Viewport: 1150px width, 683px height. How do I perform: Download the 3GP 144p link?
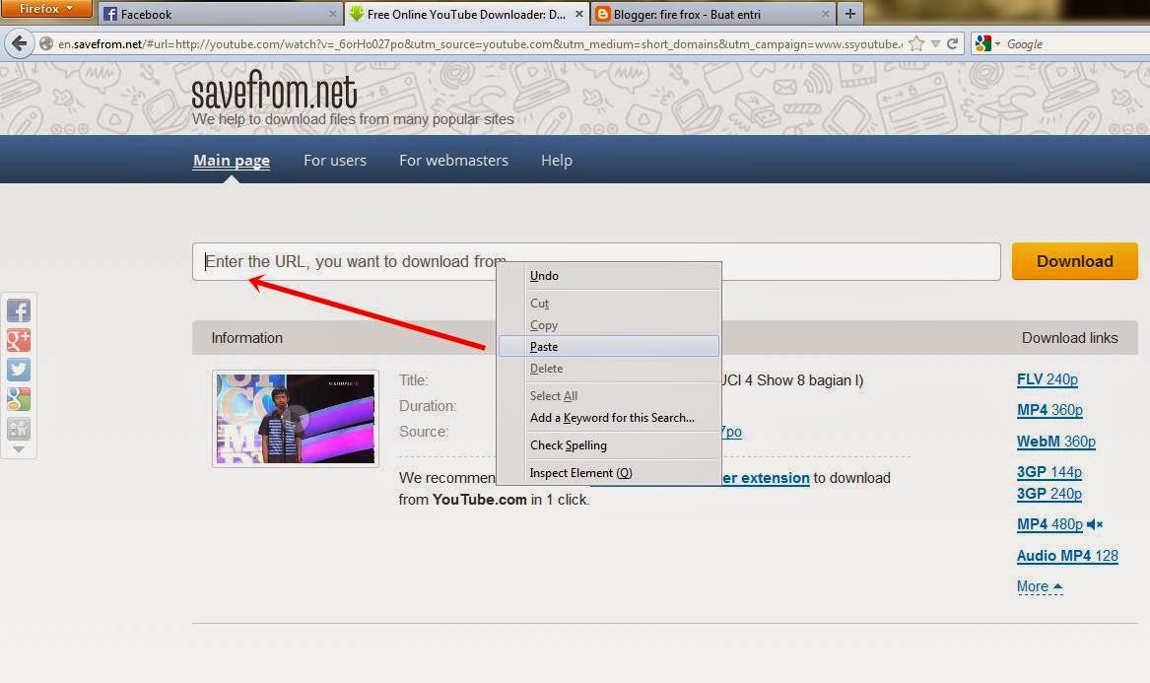coord(1049,472)
